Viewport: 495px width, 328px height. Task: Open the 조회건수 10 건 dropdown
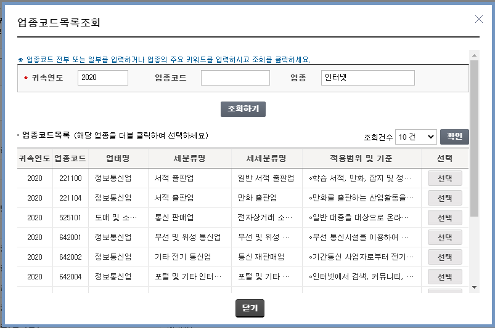point(415,137)
